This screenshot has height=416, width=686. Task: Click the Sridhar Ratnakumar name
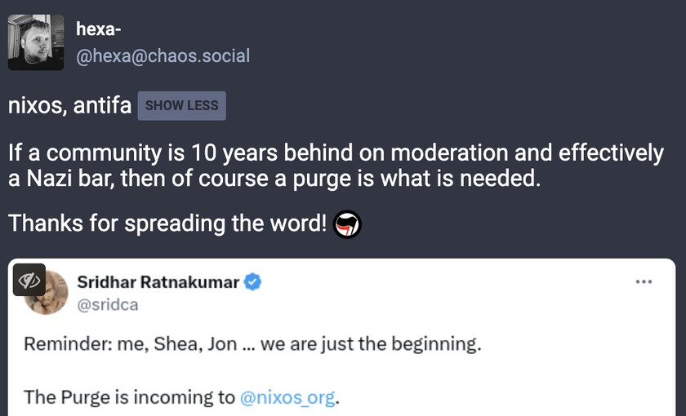158,282
